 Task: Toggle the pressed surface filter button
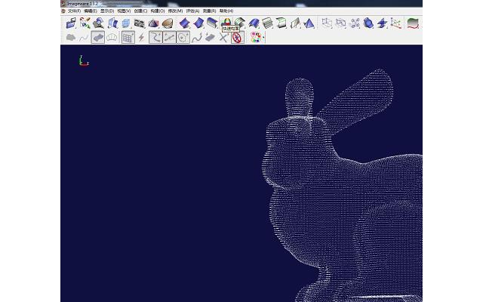pos(98,38)
